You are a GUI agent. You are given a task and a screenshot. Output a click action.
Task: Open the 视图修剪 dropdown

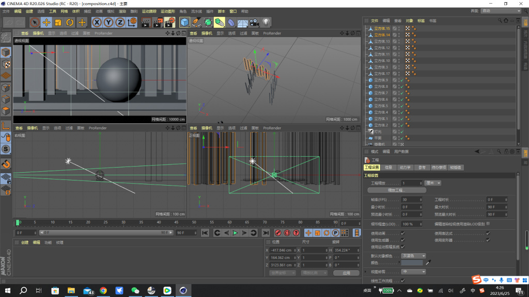coord(414,272)
